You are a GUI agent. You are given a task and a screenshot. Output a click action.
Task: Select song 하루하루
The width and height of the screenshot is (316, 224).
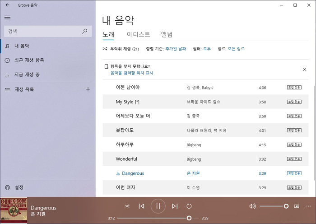pyautogui.click(x=125, y=145)
